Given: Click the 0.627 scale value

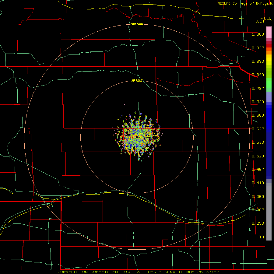Looking at the screenshot, I should [258, 129].
